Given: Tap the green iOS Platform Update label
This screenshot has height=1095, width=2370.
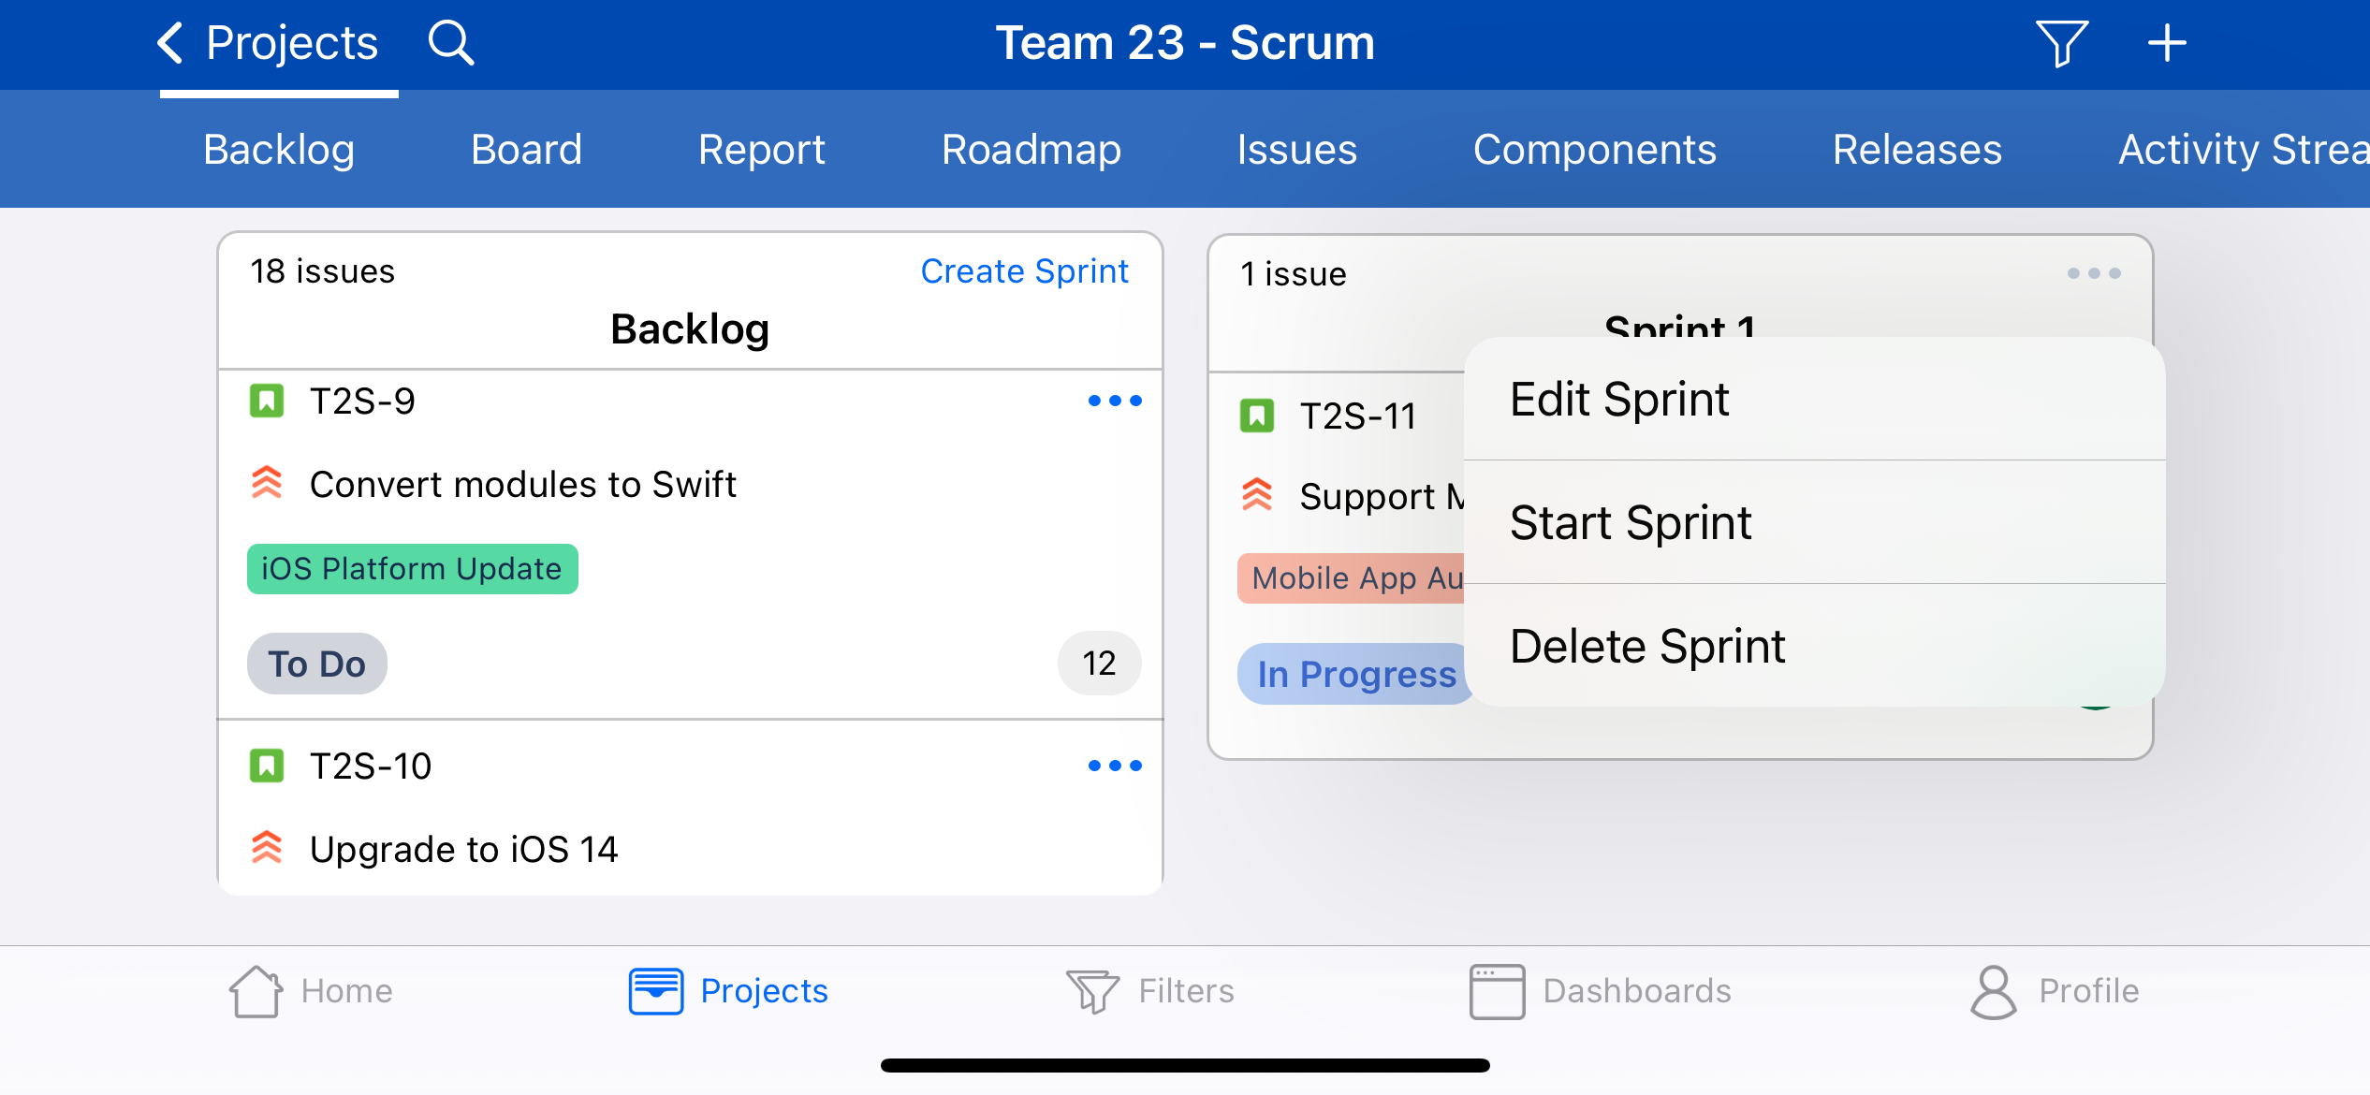Looking at the screenshot, I should click(412, 569).
